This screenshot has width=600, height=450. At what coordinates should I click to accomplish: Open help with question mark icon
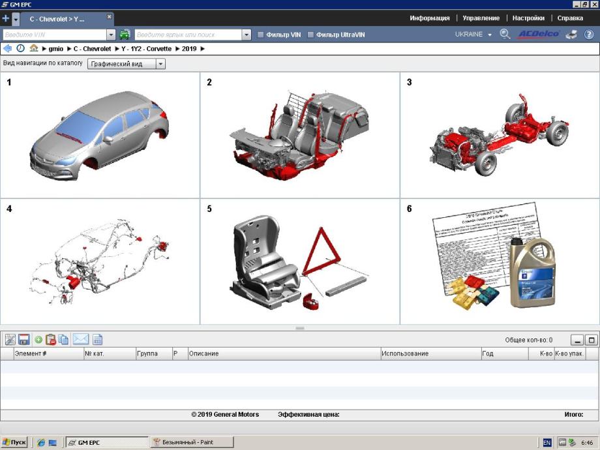click(x=588, y=35)
